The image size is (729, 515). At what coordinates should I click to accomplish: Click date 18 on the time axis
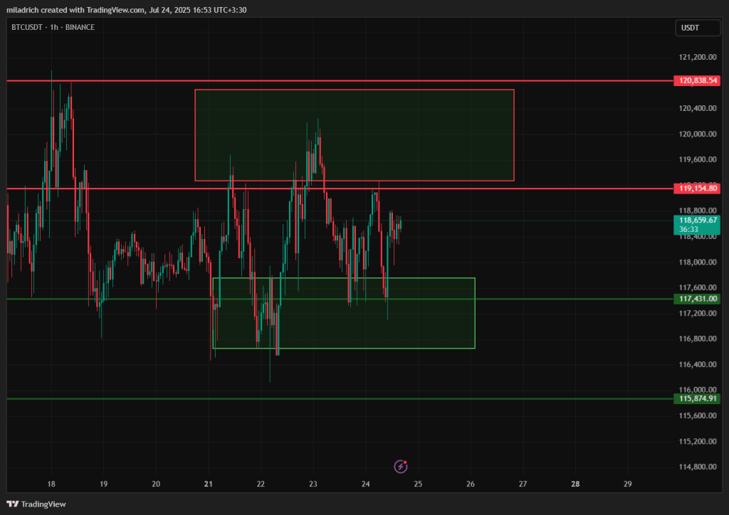coord(51,484)
